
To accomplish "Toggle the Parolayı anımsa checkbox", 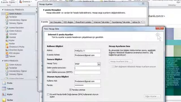I will click(x=70, y=90).
